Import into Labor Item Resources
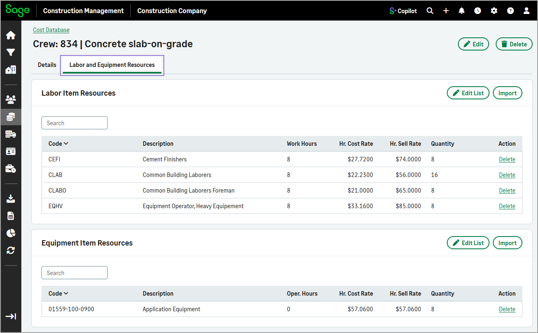Viewport: 538px width, 333px height. pyautogui.click(x=508, y=93)
